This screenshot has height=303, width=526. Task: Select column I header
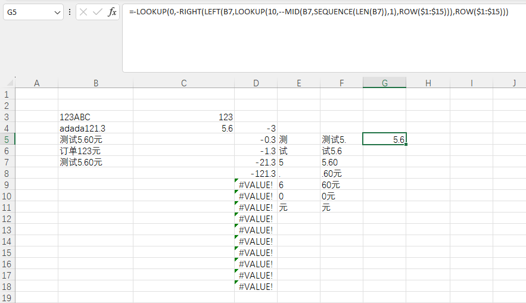coord(471,83)
